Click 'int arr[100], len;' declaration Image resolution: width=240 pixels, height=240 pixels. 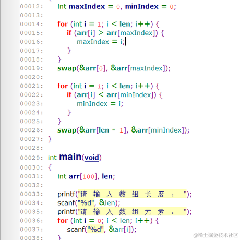[x=86, y=176]
